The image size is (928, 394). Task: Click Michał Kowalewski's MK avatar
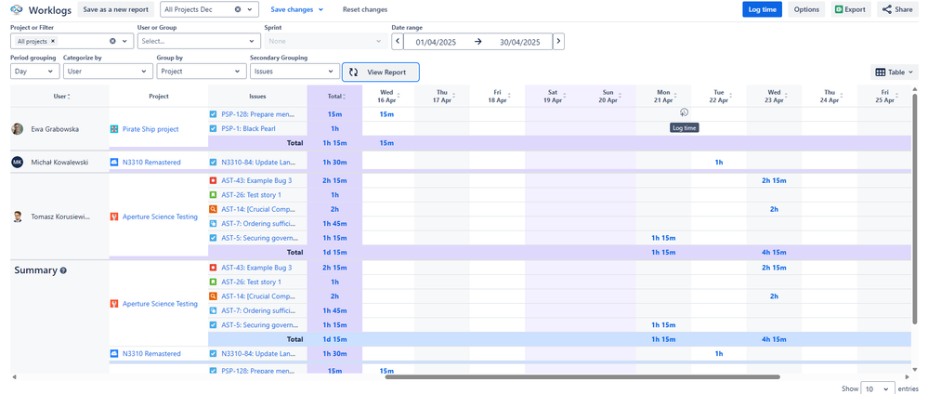17,162
